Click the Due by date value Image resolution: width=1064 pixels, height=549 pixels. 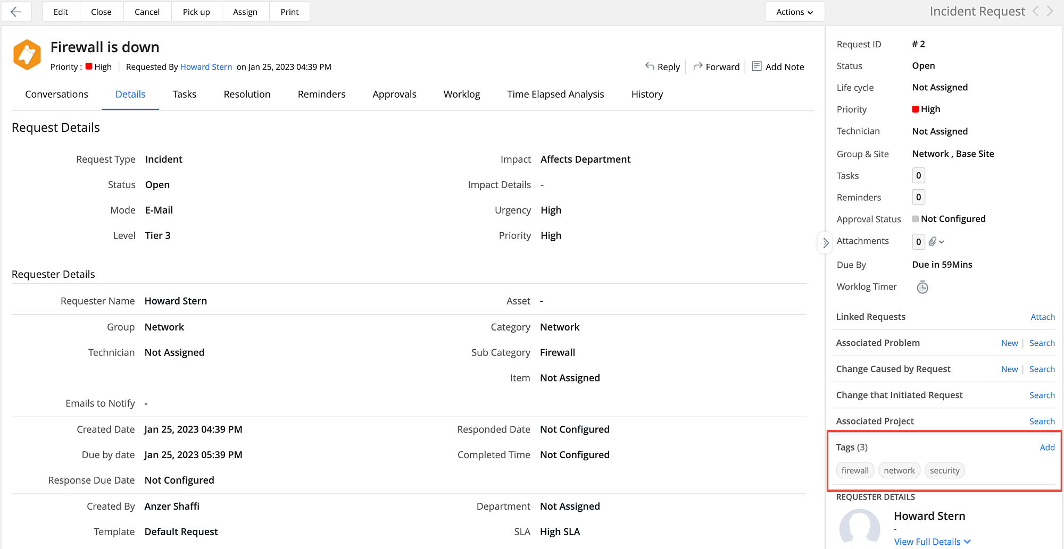tap(193, 454)
